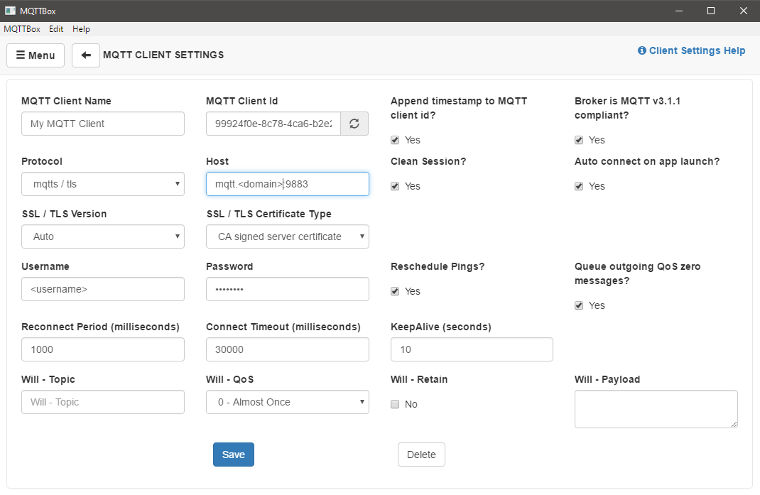Toggle the Clean Session checkbox
Screen dimensions: 760x495
[x=394, y=186]
